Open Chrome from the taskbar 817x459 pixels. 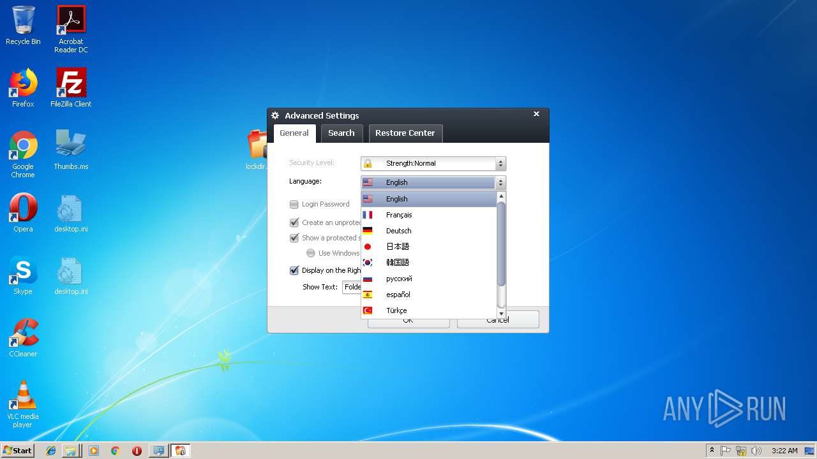coord(116,451)
